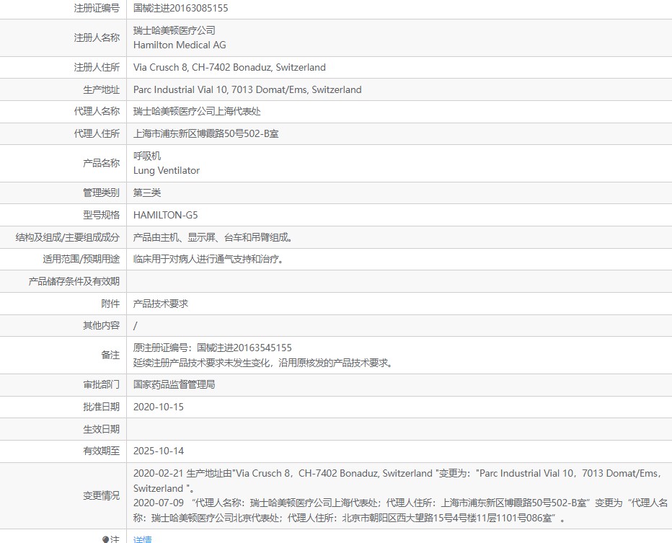Click the 附件 label

(110, 304)
